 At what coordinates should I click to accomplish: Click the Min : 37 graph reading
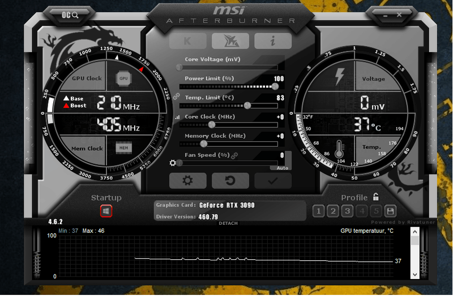(x=68, y=230)
